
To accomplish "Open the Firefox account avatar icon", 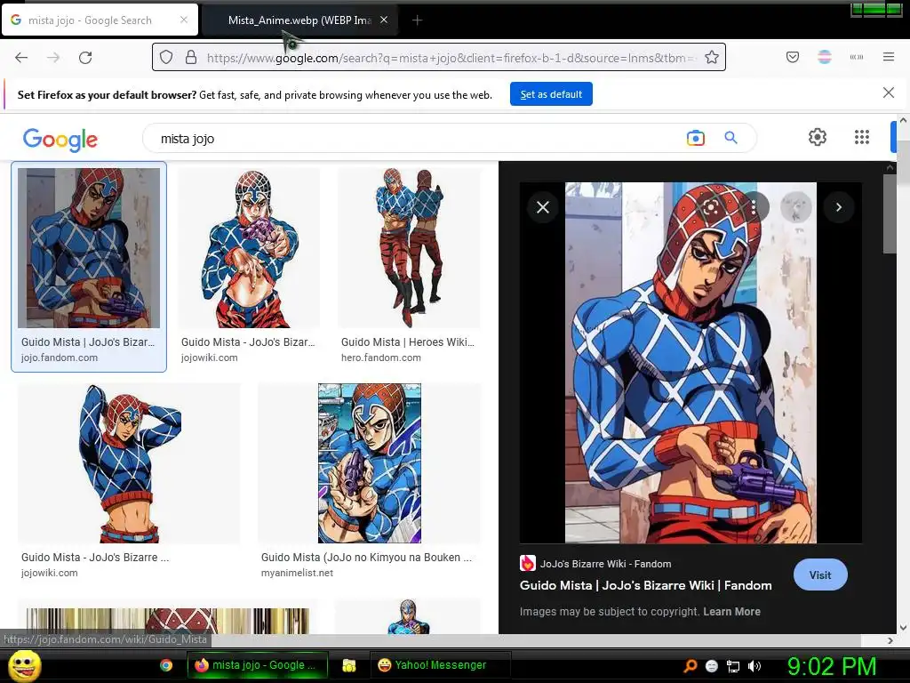I will click(825, 57).
